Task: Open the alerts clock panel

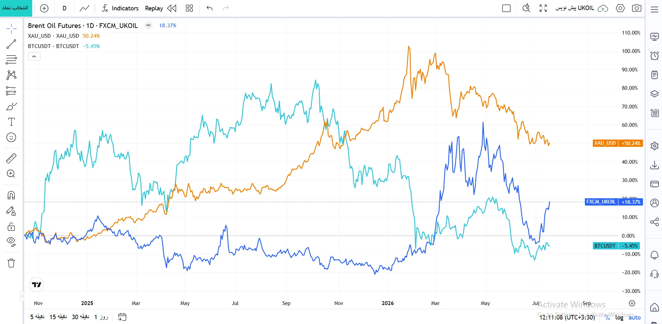Action: click(x=654, y=56)
